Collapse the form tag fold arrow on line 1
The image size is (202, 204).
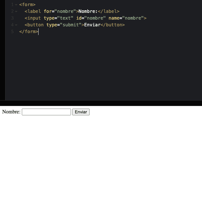click(16, 5)
